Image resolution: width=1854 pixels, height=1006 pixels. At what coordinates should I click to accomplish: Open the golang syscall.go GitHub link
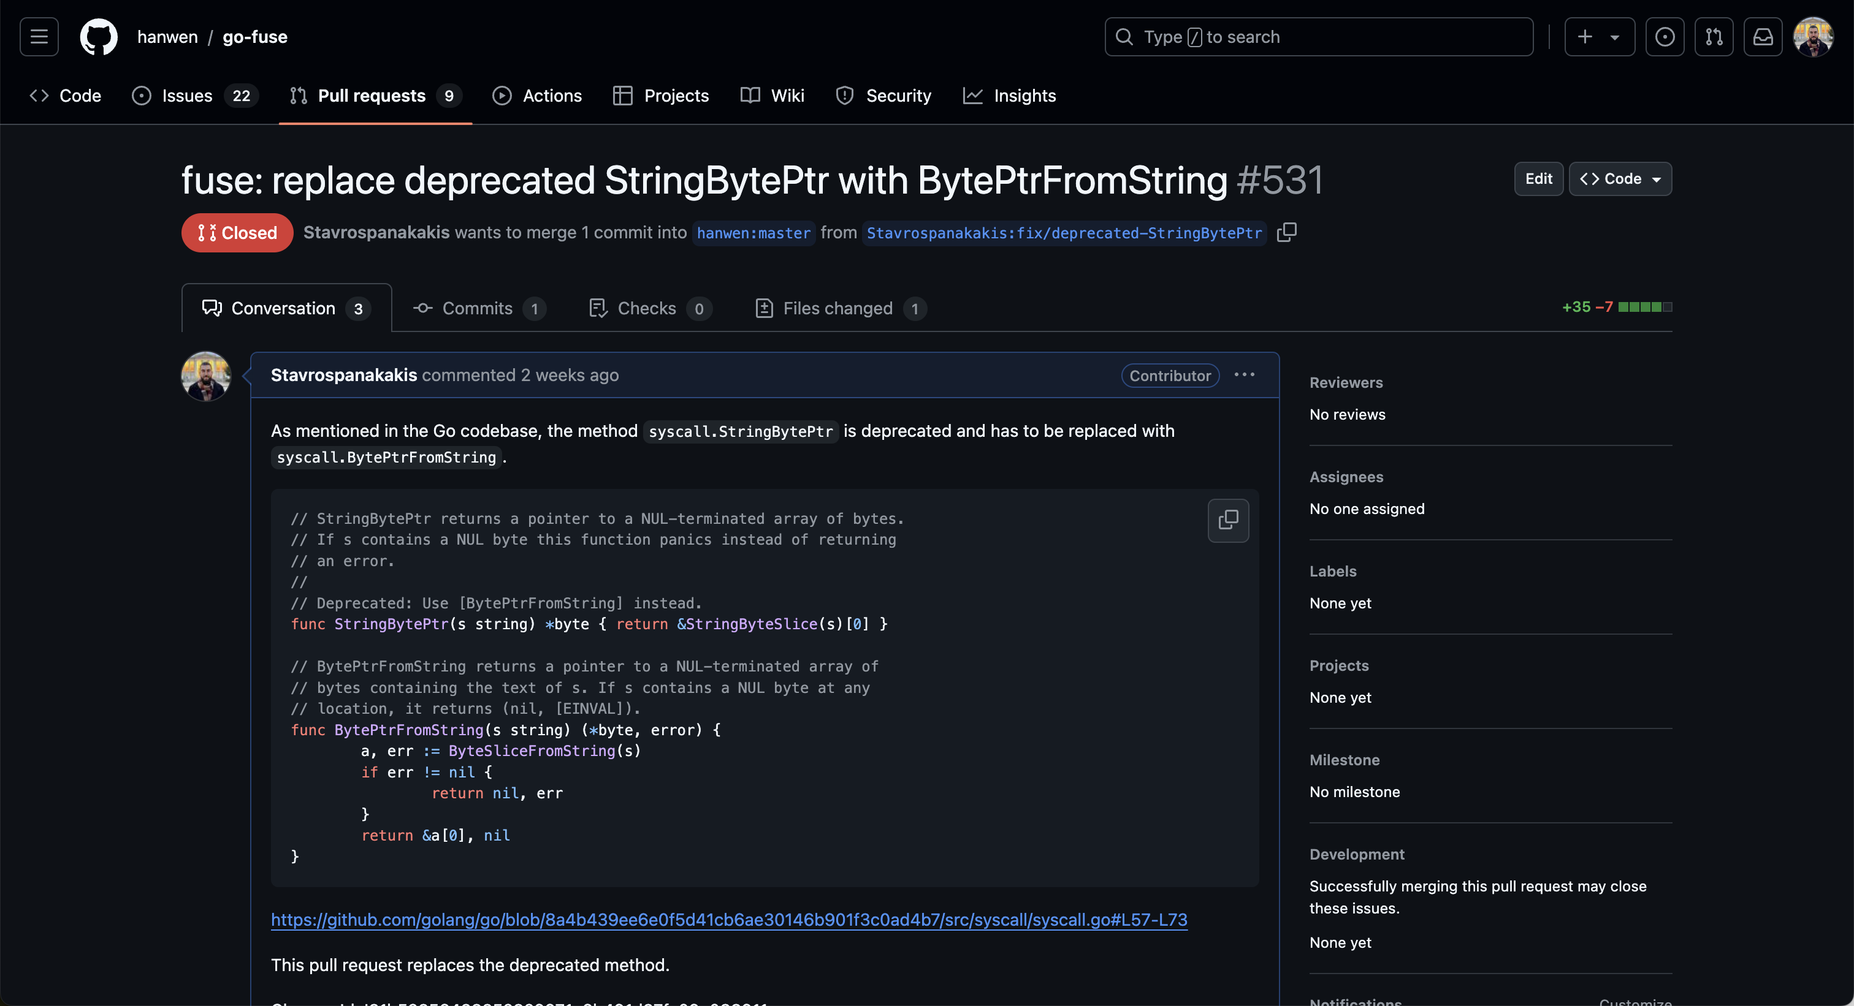click(x=728, y=920)
